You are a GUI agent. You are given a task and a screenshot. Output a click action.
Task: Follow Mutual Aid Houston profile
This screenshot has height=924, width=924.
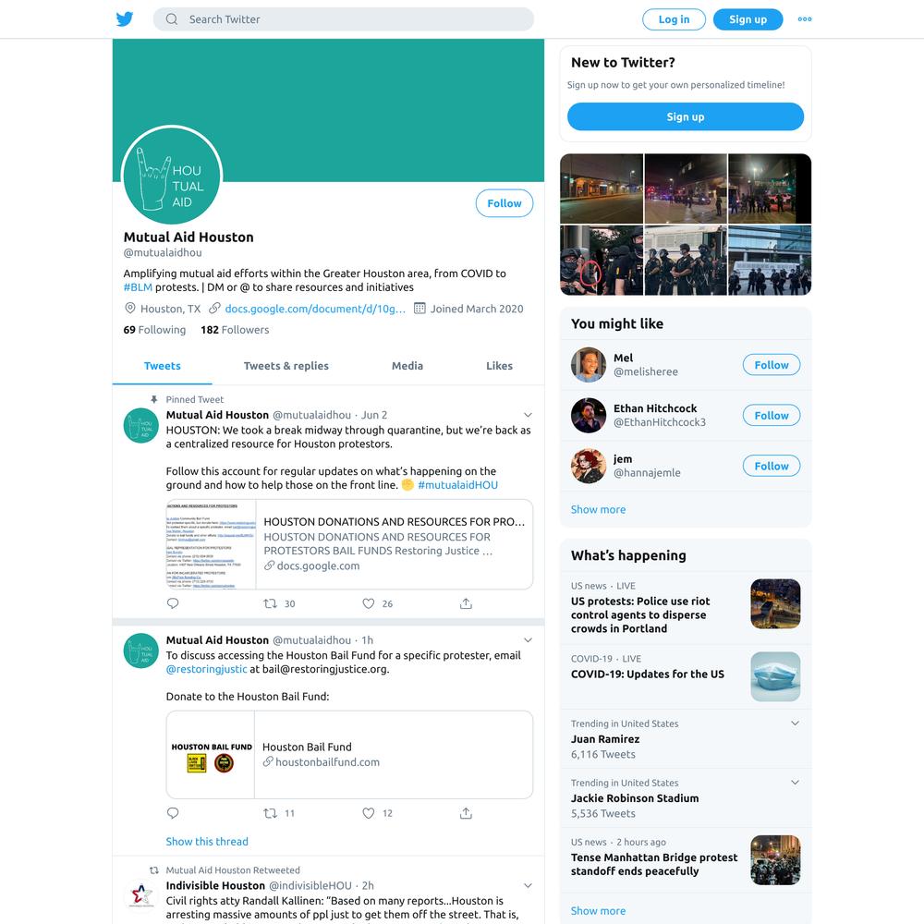click(x=505, y=203)
